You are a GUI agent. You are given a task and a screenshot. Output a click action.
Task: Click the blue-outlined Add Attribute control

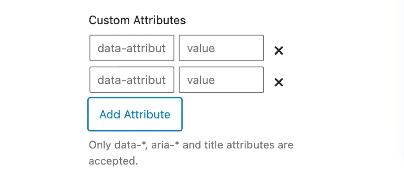135,114
